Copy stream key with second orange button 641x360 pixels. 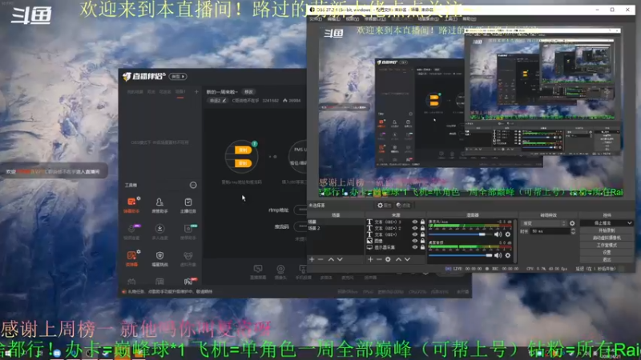point(243,163)
